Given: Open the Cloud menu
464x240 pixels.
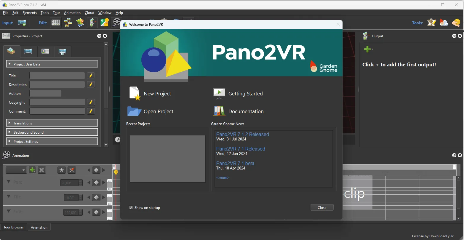Looking at the screenshot, I should tap(89, 13).
